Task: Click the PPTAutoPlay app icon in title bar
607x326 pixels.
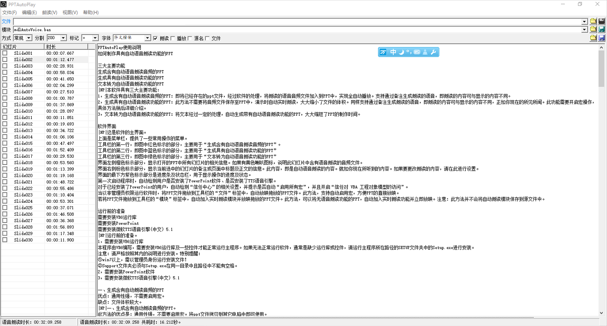Action: (x=4, y=4)
